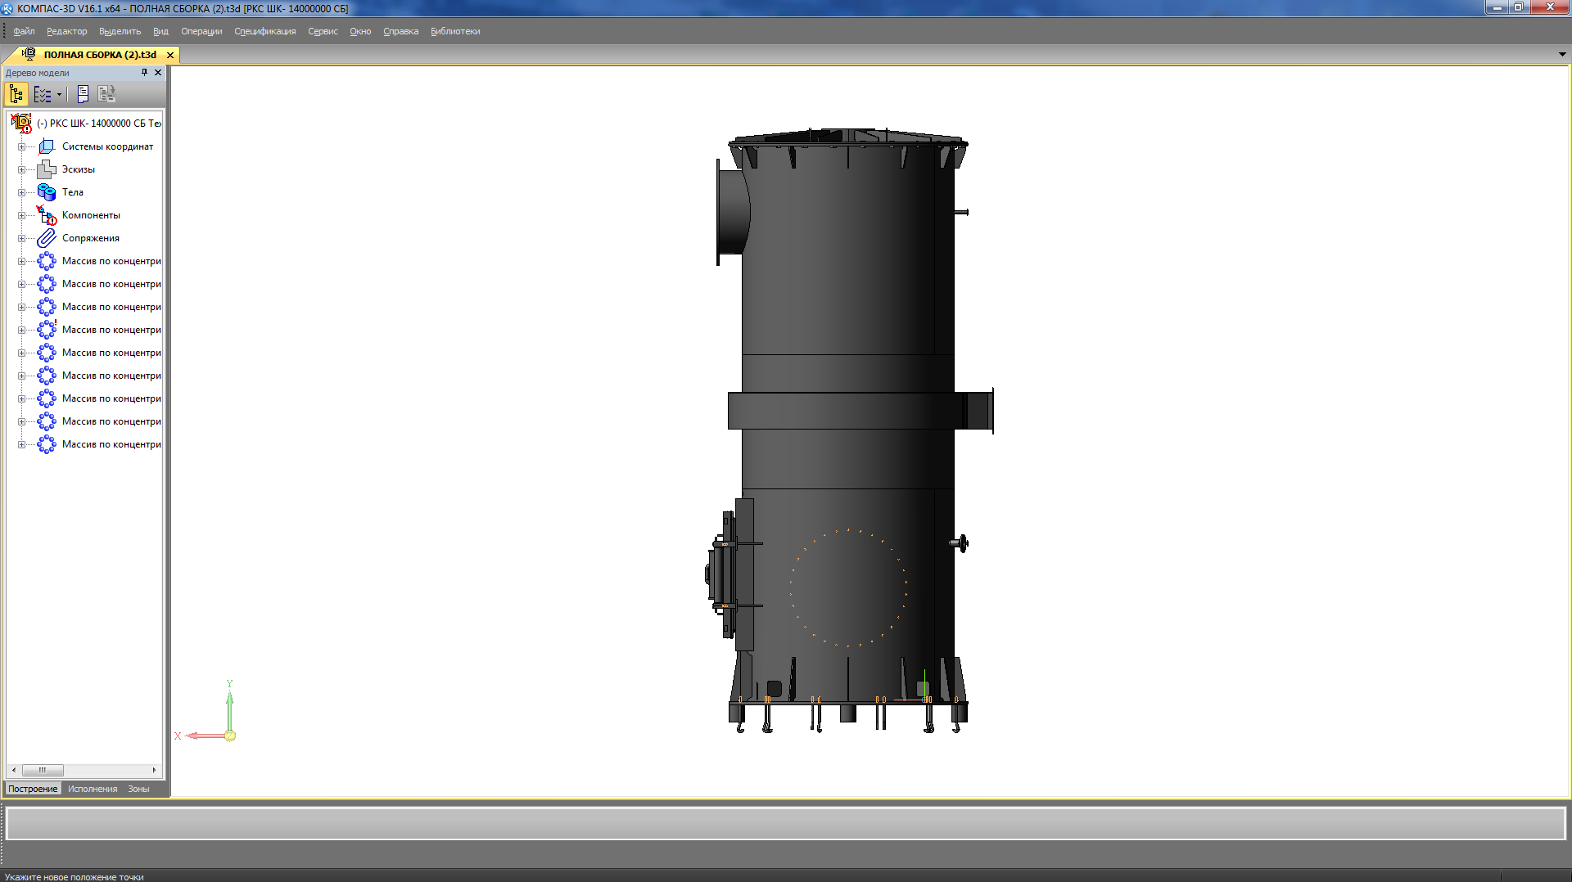Open dropdown arrow beside tree display settings
The width and height of the screenshot is (1572, 882).
tap(59, 94)
